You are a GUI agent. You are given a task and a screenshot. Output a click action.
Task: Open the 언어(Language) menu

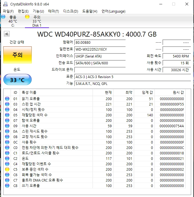point(113,11)
